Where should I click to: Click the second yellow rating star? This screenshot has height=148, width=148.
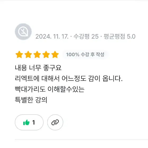(x=28, y=54)
